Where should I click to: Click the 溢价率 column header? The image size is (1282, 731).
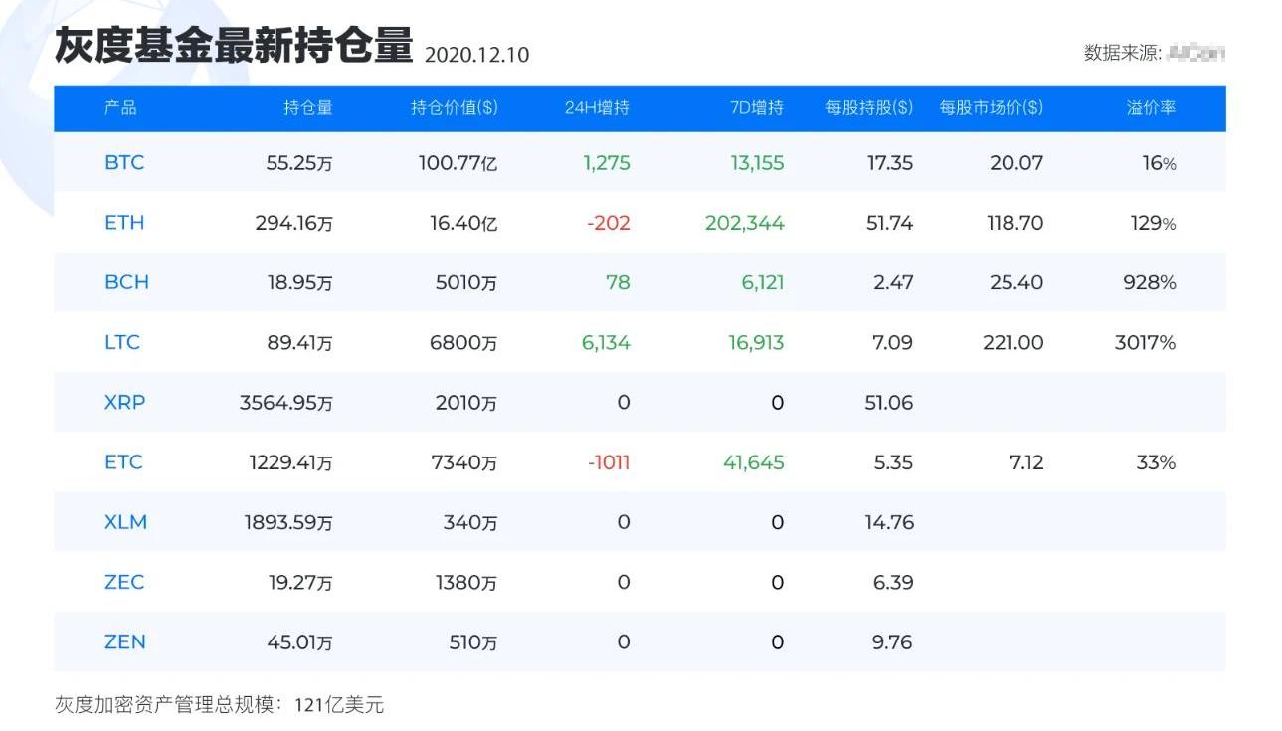point(1151,107)
